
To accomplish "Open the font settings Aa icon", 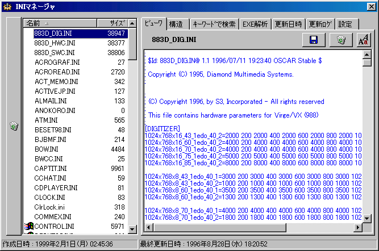I will coord(363,40).
